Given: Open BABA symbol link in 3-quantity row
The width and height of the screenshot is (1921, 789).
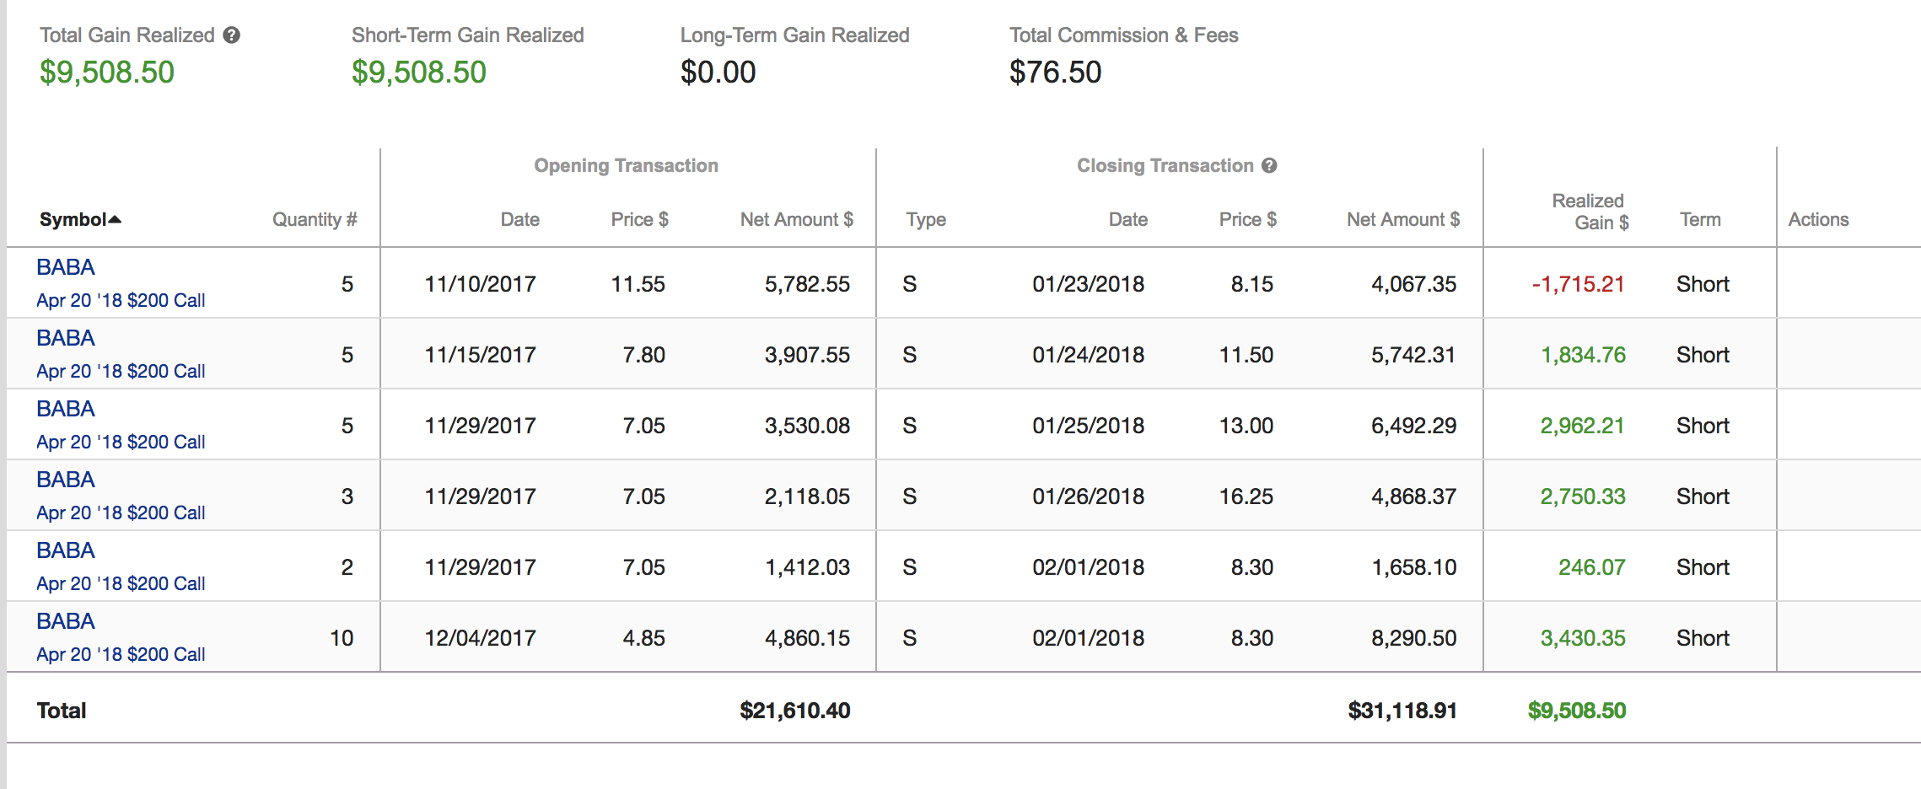Looking at the screenshot, I should click(66, 480).
